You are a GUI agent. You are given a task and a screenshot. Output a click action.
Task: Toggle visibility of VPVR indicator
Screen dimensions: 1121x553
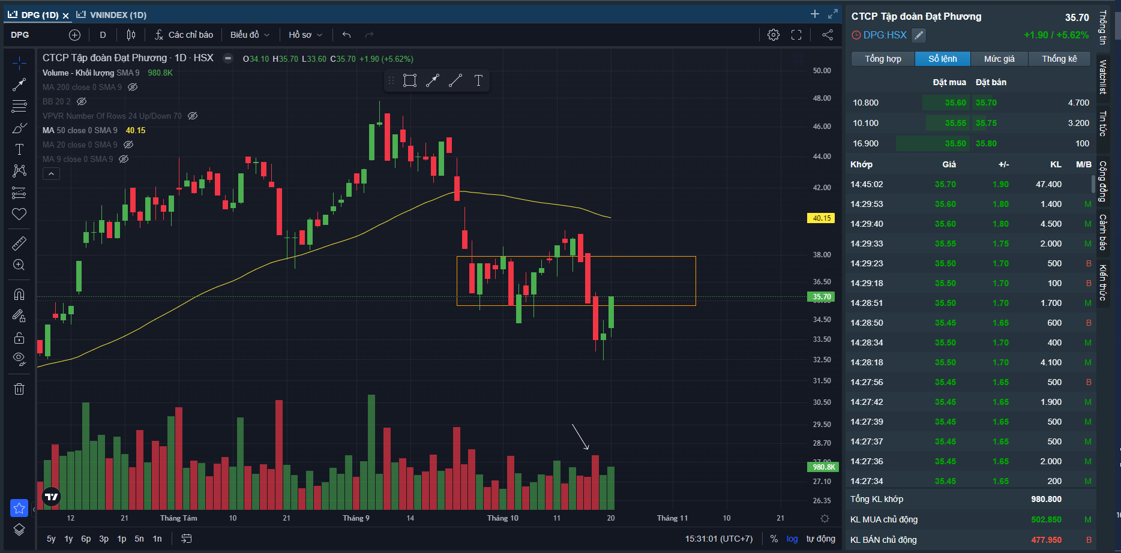point(193,116)
